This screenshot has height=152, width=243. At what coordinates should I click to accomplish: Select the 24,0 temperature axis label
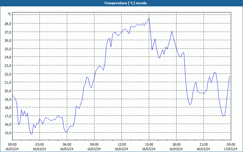tap(8, 57)
